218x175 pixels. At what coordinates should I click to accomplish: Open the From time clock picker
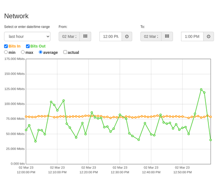(127, 36)
